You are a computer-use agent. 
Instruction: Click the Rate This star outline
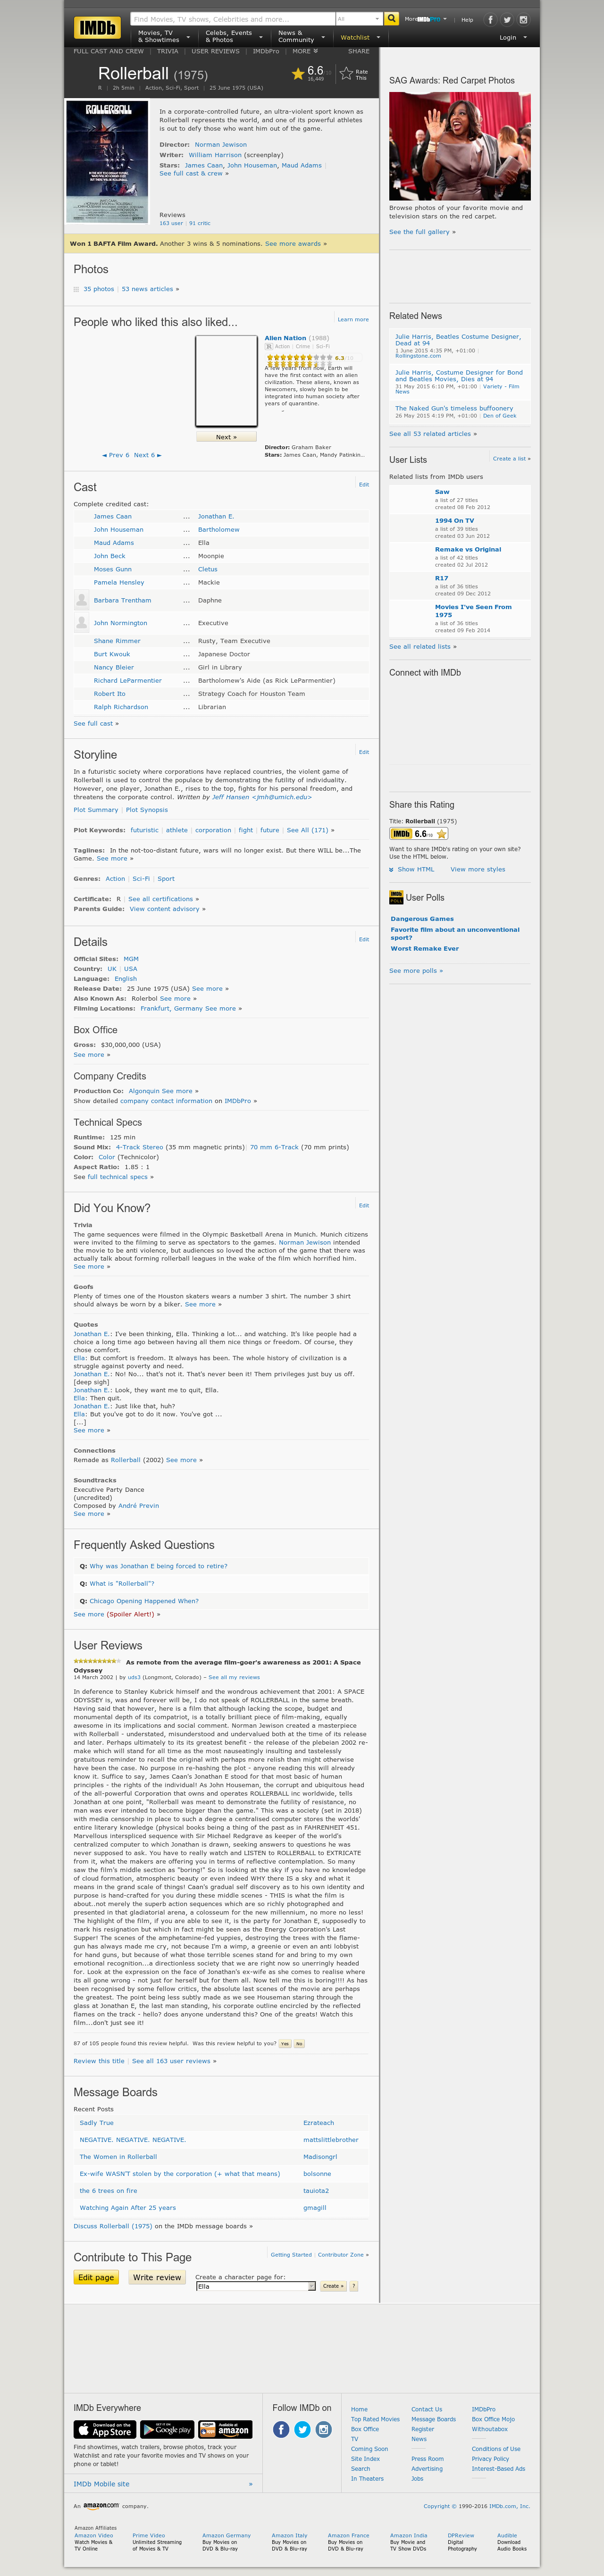click(346, 73)
